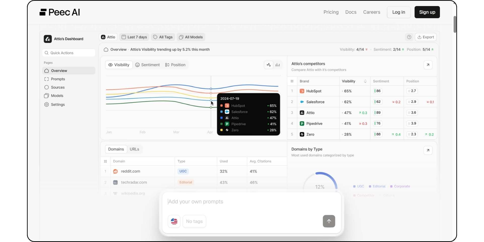Toggle the UGC legend item

[358, 186]
